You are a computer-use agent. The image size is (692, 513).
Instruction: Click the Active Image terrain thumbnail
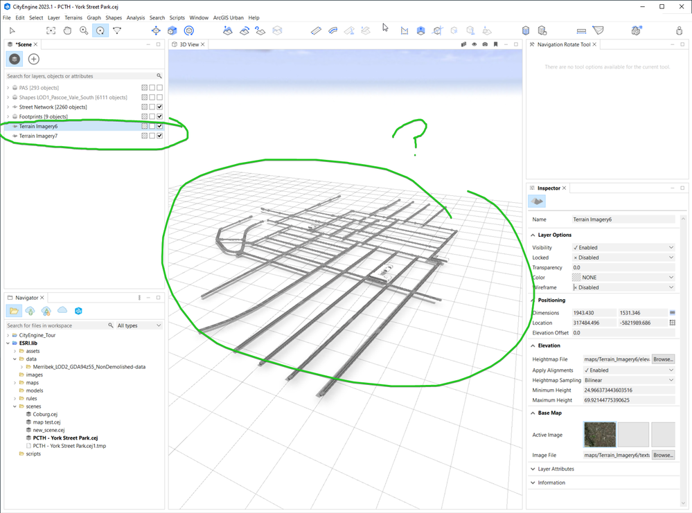pos(599,435)
